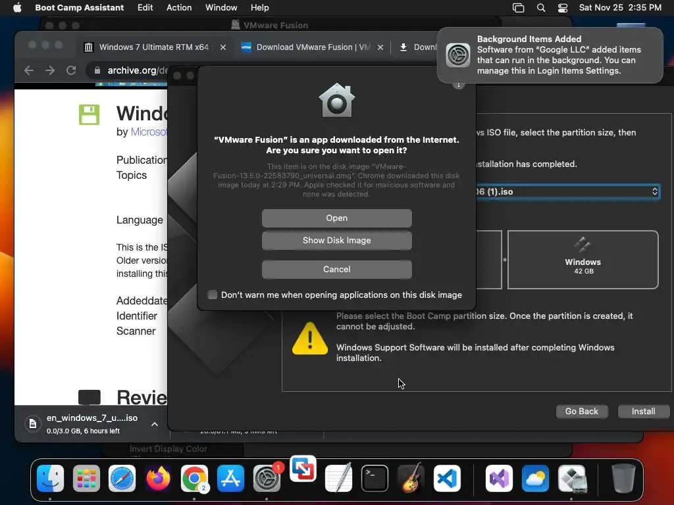Open the App Store from the Dock

(231, 478)
